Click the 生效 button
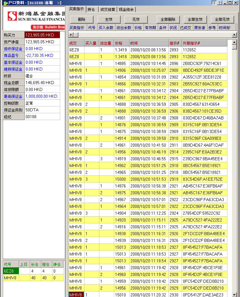The width and height of the screenshot is (240, 297). (x=109, y=19)
